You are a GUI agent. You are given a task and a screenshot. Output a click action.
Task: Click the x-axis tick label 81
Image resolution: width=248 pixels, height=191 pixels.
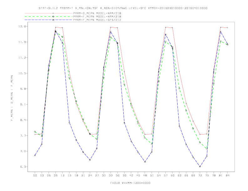pos(221,175)
